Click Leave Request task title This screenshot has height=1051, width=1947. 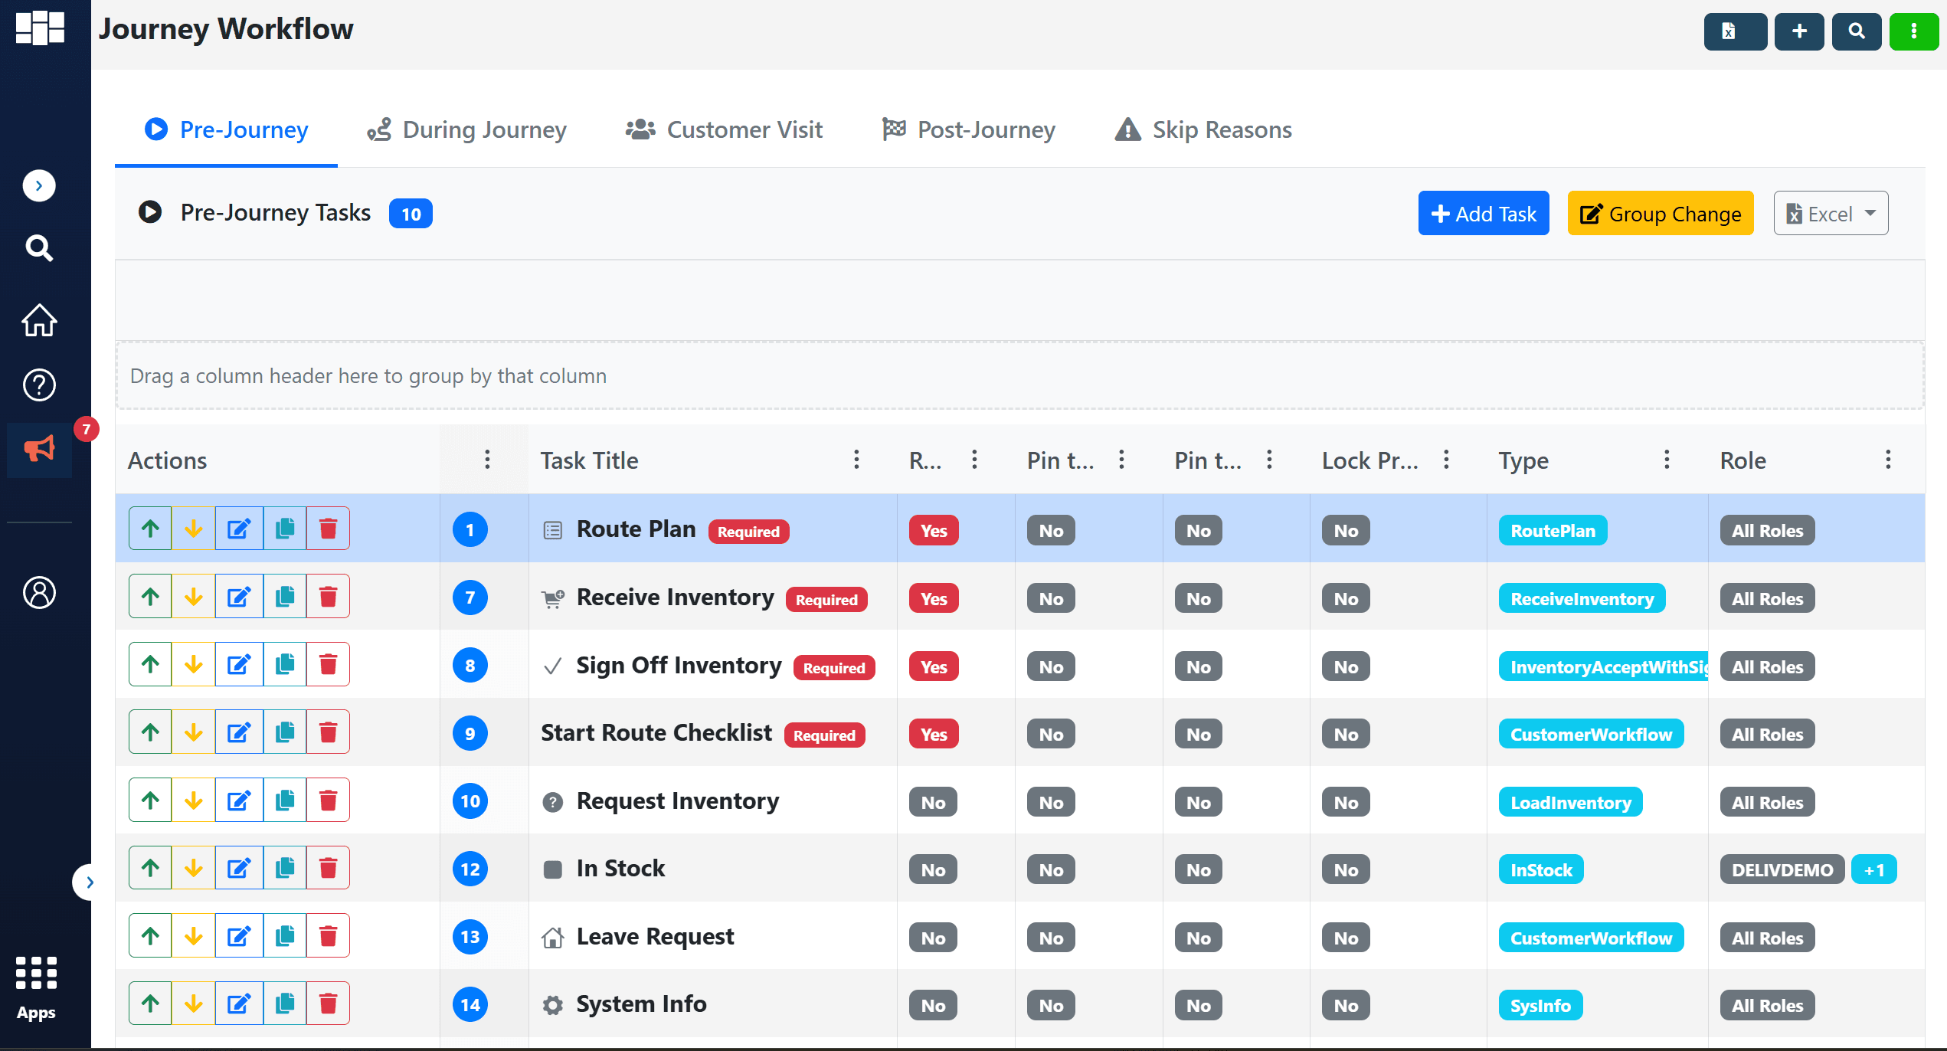[655, 937]
